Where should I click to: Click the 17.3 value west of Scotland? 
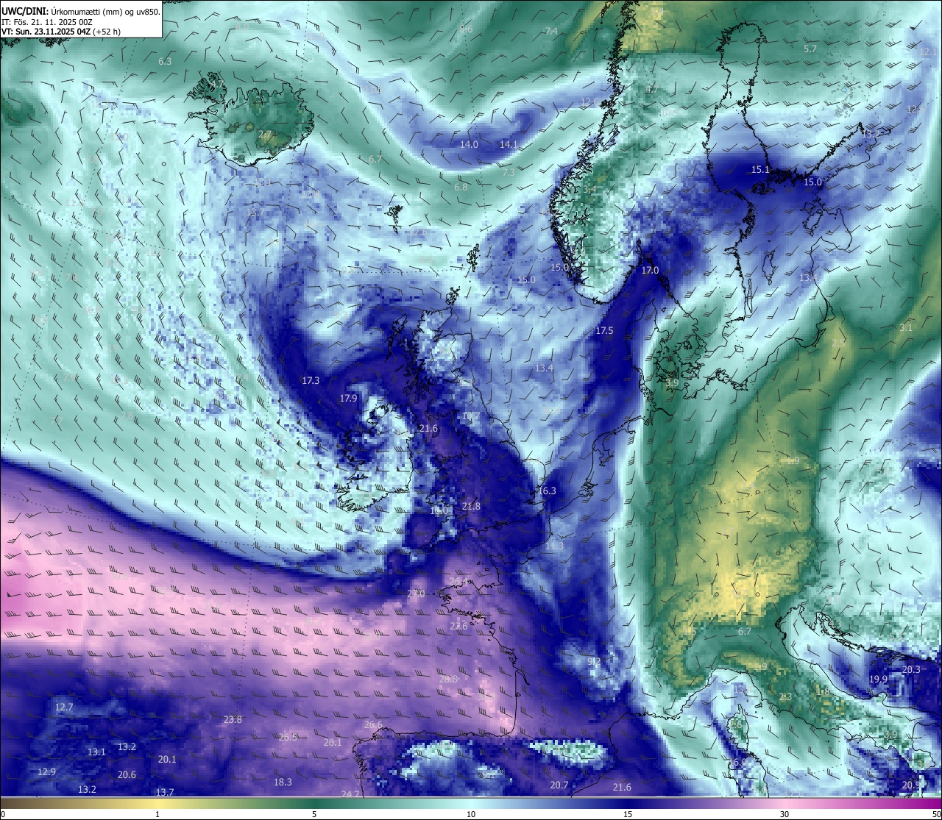[311, 380]
